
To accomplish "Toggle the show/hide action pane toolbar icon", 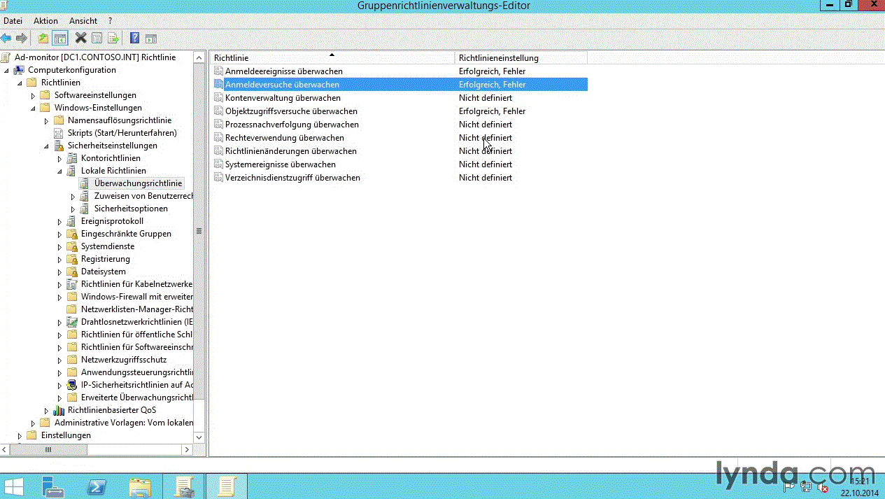I will point(150,38).
